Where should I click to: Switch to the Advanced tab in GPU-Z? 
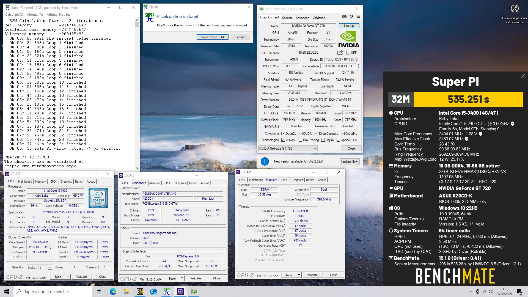point(302,18)
